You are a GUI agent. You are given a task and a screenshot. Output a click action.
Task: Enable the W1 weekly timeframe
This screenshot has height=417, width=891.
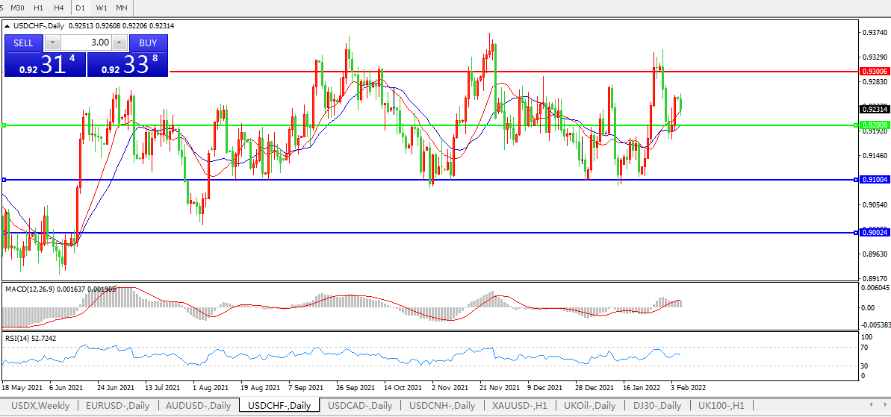coord(102,7)
